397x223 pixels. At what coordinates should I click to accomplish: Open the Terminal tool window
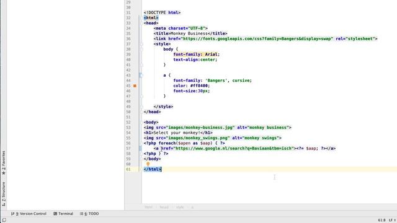click(x=63, y=214)
